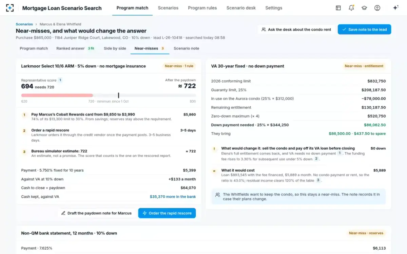Go to the Scenario desk tab
The height and width of the screenshot is (254, 407).
click(x=241, y=8)
